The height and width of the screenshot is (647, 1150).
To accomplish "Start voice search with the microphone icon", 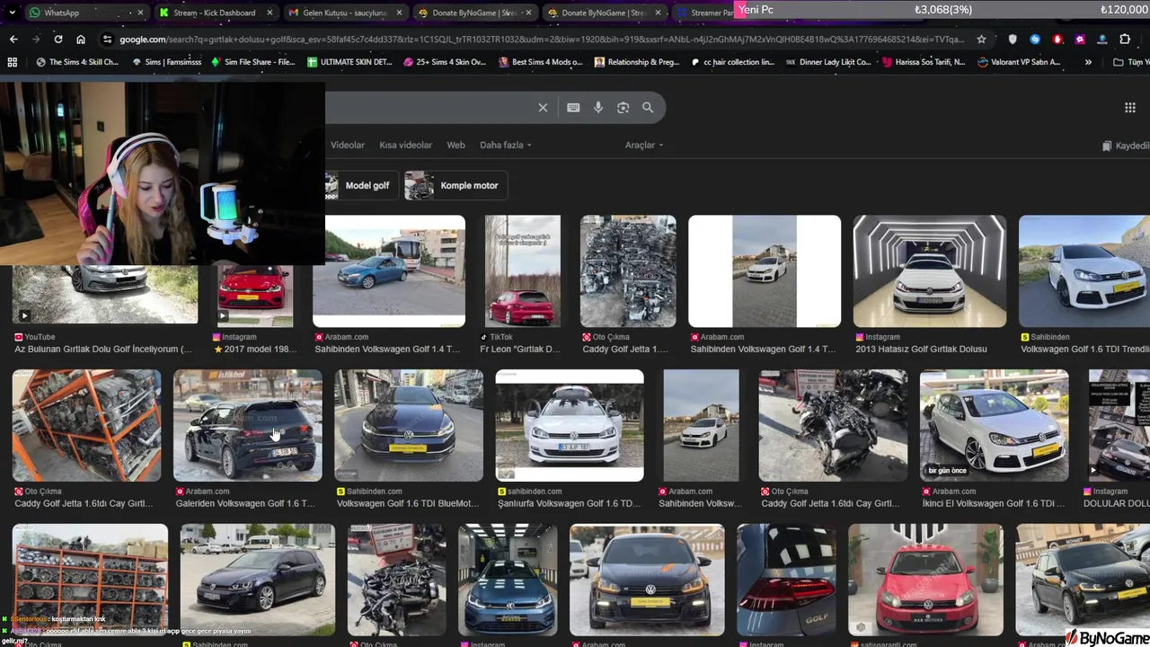I will click(598, 108).
